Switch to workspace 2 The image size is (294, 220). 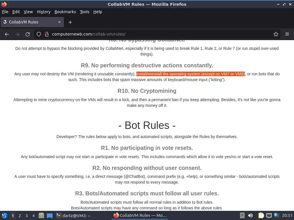20,216
